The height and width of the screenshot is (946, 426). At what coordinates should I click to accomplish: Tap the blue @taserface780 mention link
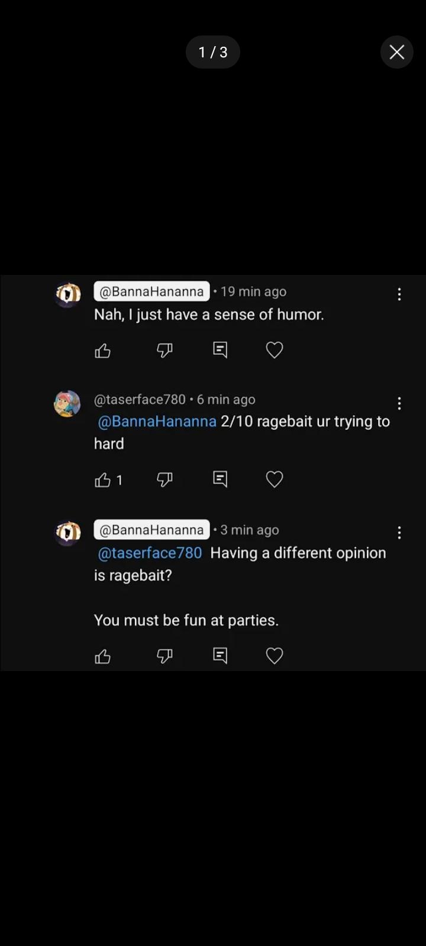pos(150,553)
